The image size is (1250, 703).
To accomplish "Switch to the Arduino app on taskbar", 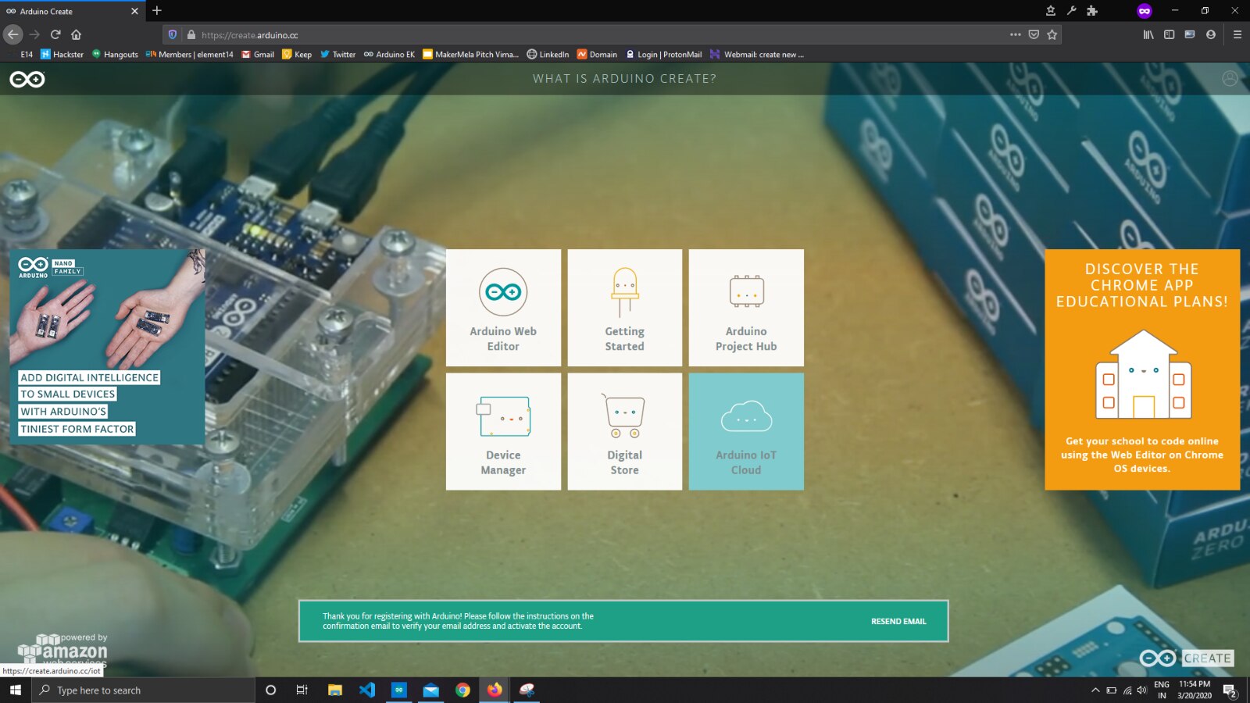I will click(399, 690).
